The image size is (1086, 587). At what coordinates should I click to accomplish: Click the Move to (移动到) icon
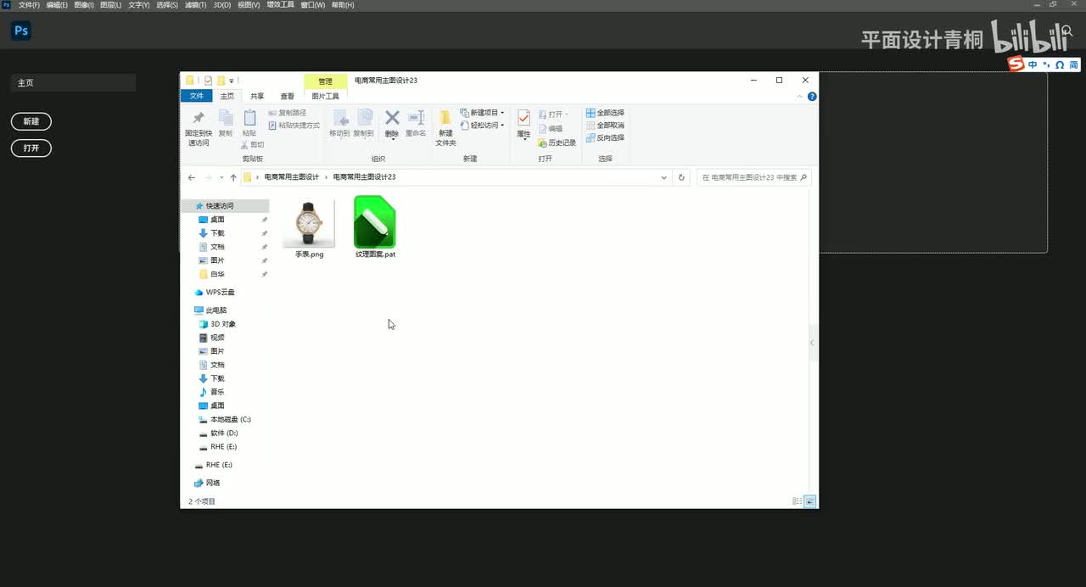click(339, 118)
